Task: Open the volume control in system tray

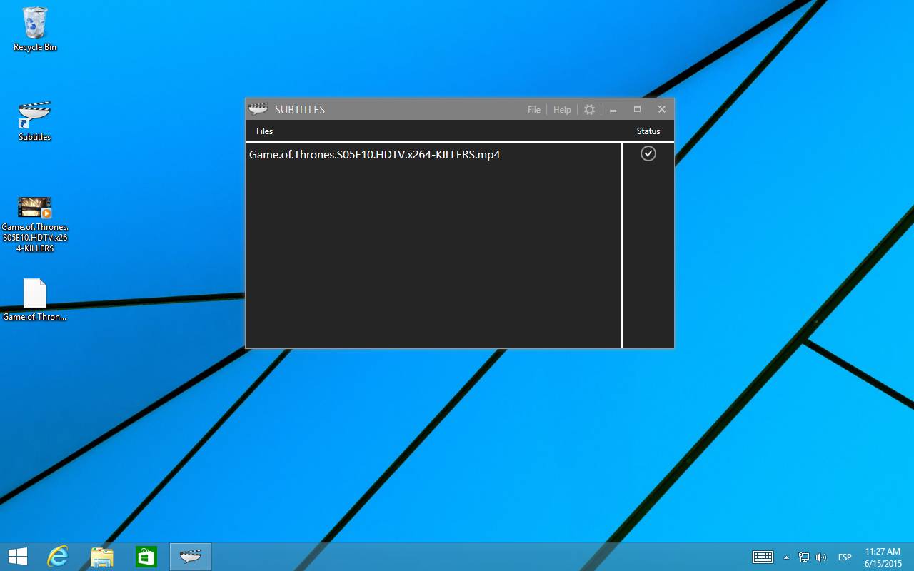Action: 820,557
